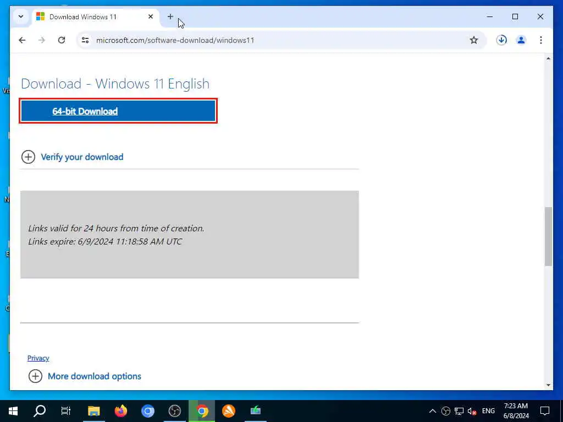Click Links valid for 24 hours text
The image size is (563, 422).
[116, 228]
